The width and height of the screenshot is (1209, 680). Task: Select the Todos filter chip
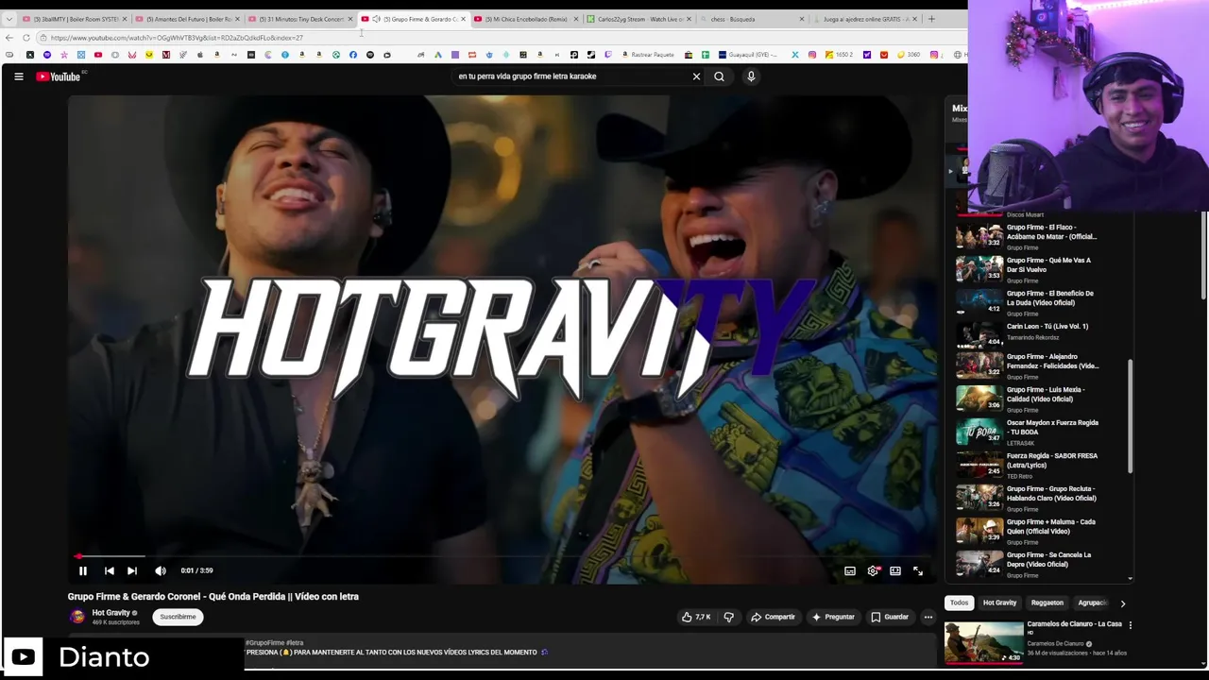click(960, 603)
